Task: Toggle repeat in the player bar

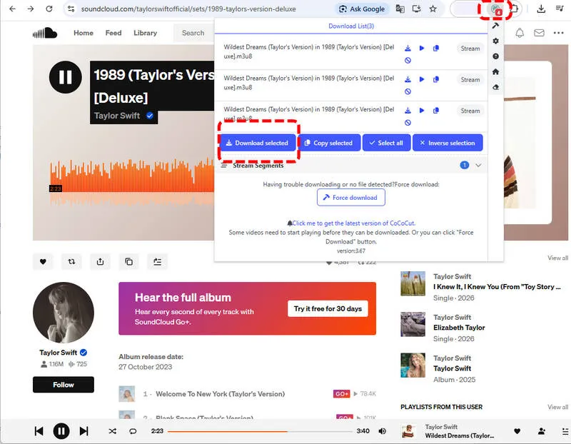Action: pos(133,431)
